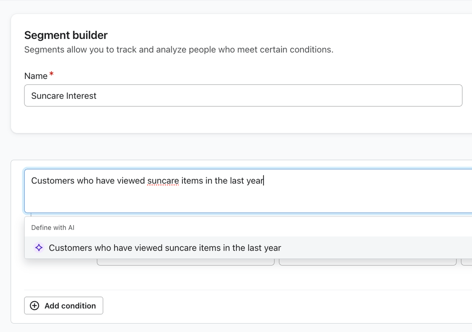Open the first partially hidden field below the suggestion list
472x332 pixels.
click(x=186, y=262)
